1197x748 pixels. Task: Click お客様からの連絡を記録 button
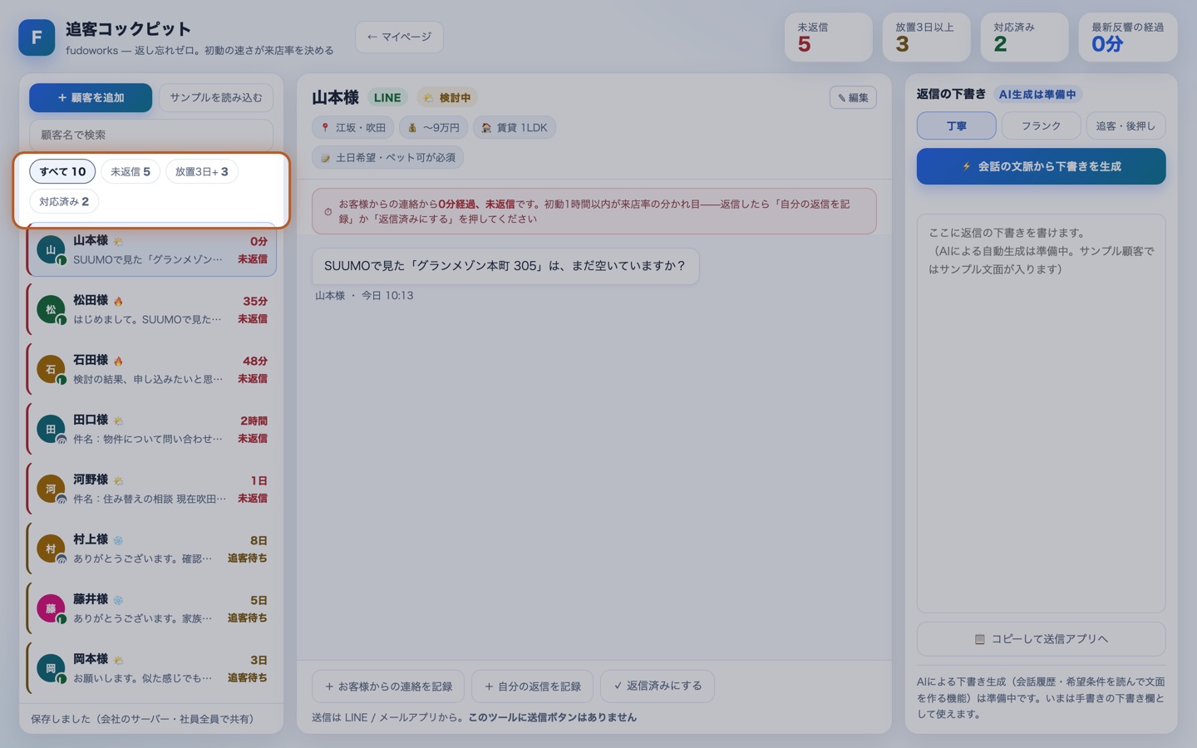click(388, 686)
